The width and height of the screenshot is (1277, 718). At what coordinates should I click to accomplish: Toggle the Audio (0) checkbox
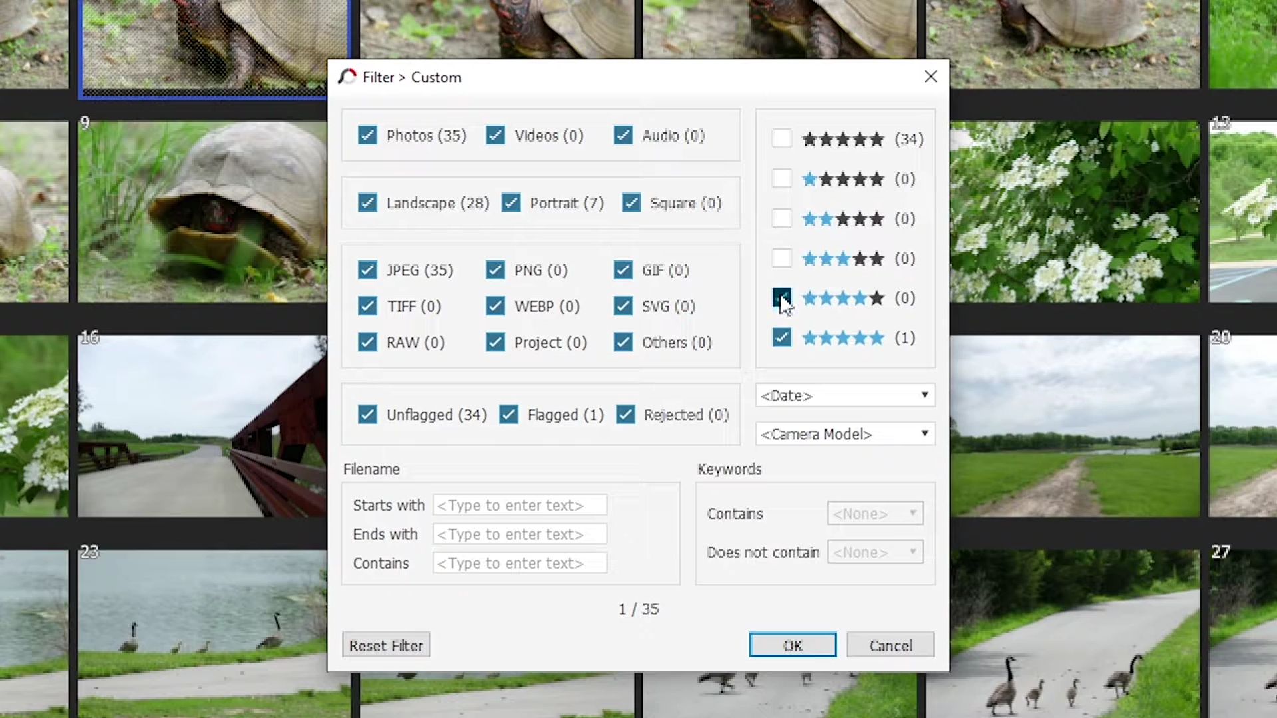pyautogui.click(x=623, y=135)
